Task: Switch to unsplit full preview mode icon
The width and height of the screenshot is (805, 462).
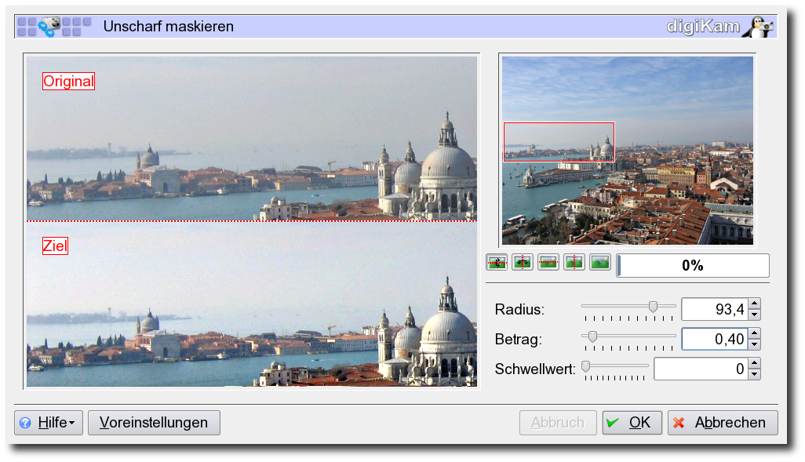Action: (600, 263)
